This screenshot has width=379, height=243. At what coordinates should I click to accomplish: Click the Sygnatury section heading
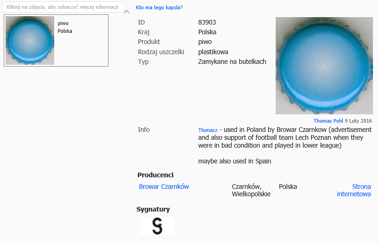(x=153, y=209)
